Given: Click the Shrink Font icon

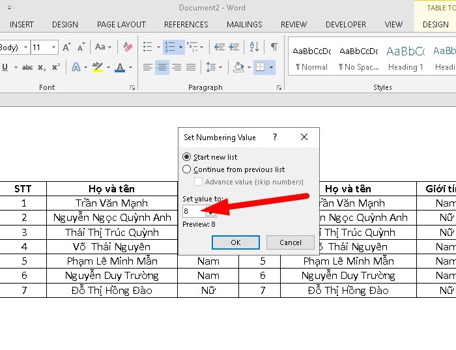Looking at the screenshot, I should 81,47.
